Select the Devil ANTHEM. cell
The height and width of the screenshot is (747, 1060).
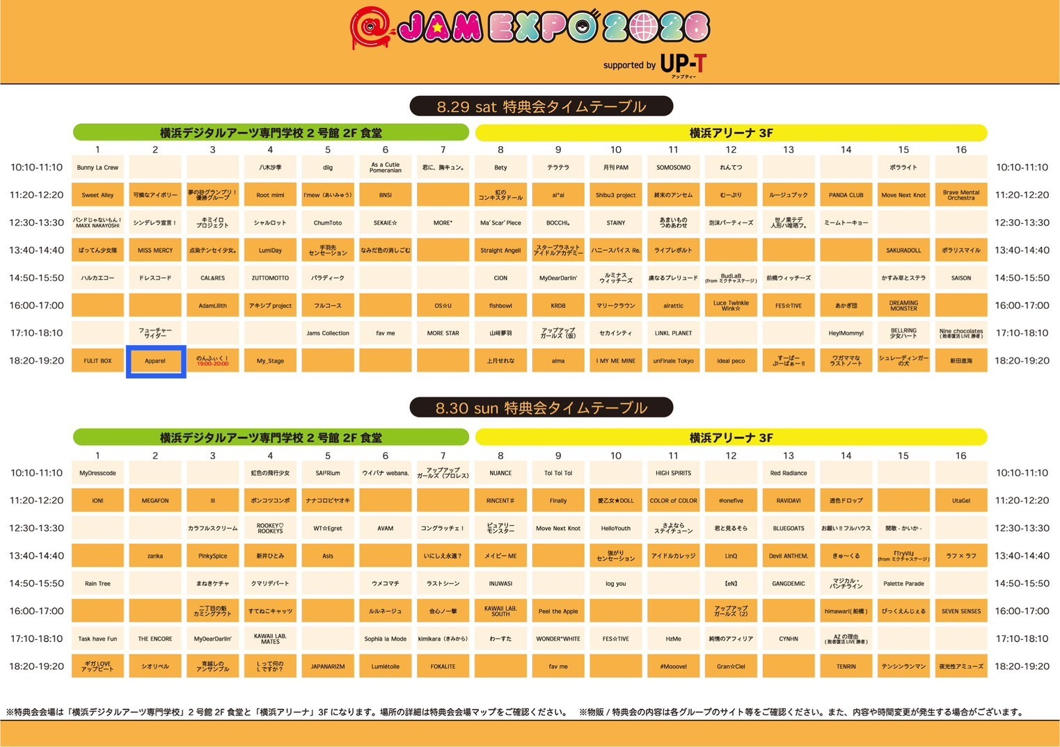point(789,556)
